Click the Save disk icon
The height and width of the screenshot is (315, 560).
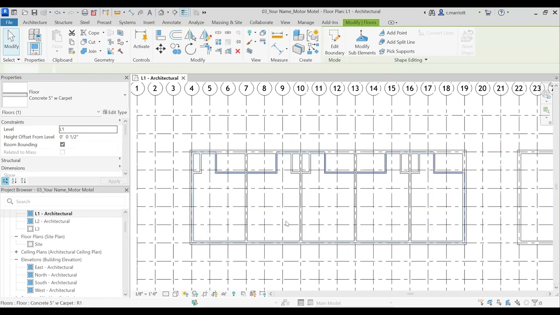pyautogui.click(x=34, y=12)
